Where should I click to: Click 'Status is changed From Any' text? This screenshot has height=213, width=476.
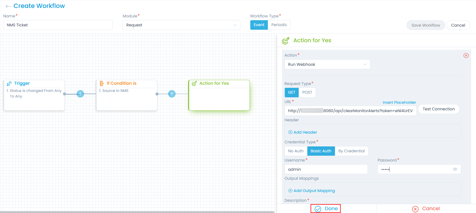tap(35, 91)
